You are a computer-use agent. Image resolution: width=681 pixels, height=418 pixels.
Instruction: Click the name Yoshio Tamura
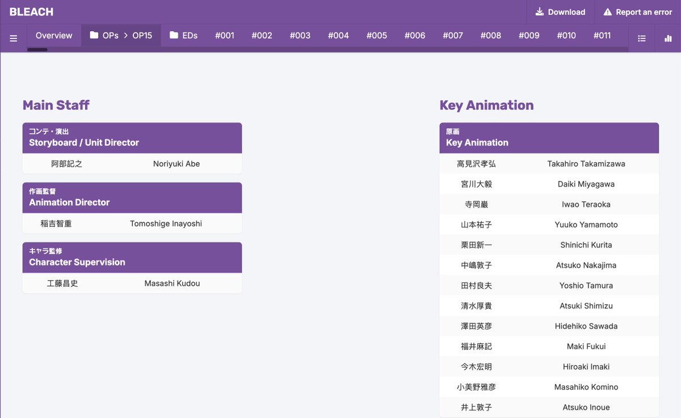pos(586,286)
